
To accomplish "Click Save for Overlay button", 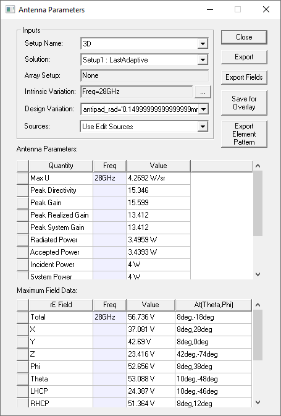I will pos(244,103).
